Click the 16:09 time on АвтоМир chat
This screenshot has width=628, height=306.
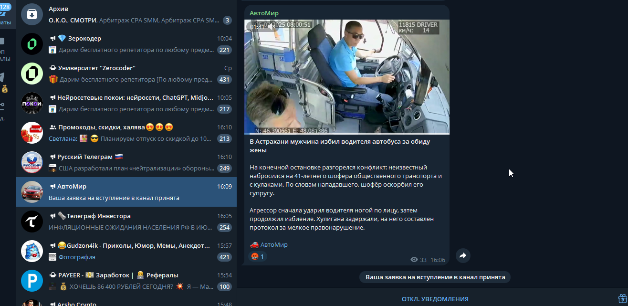224,186
